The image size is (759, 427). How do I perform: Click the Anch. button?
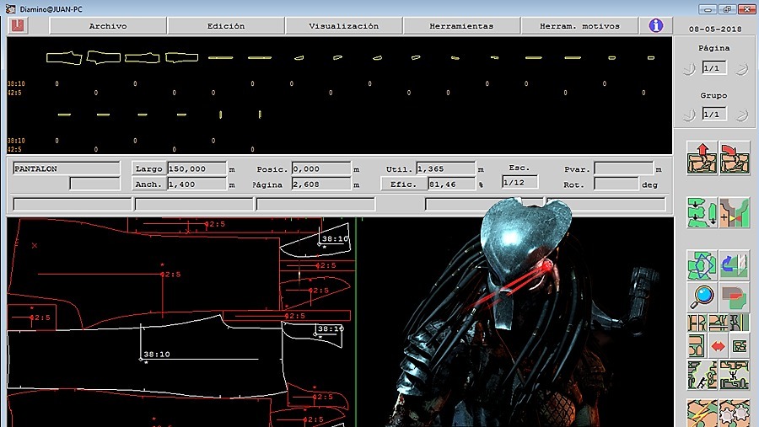[148, 184]
